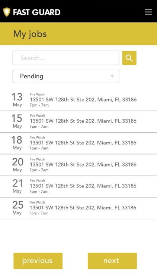
Task: Go to the previous page
Action: [38, 261]
